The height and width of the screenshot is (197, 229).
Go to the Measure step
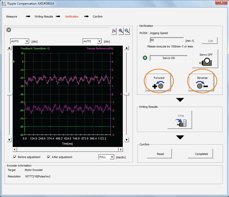(x=12, y=17)
